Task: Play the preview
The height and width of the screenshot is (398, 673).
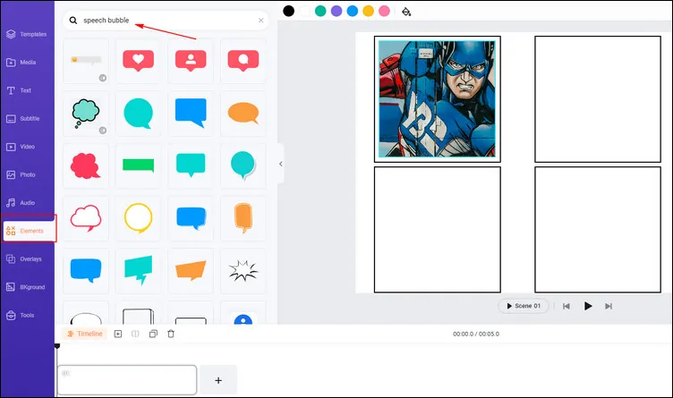Action: (x=588, y=306)
